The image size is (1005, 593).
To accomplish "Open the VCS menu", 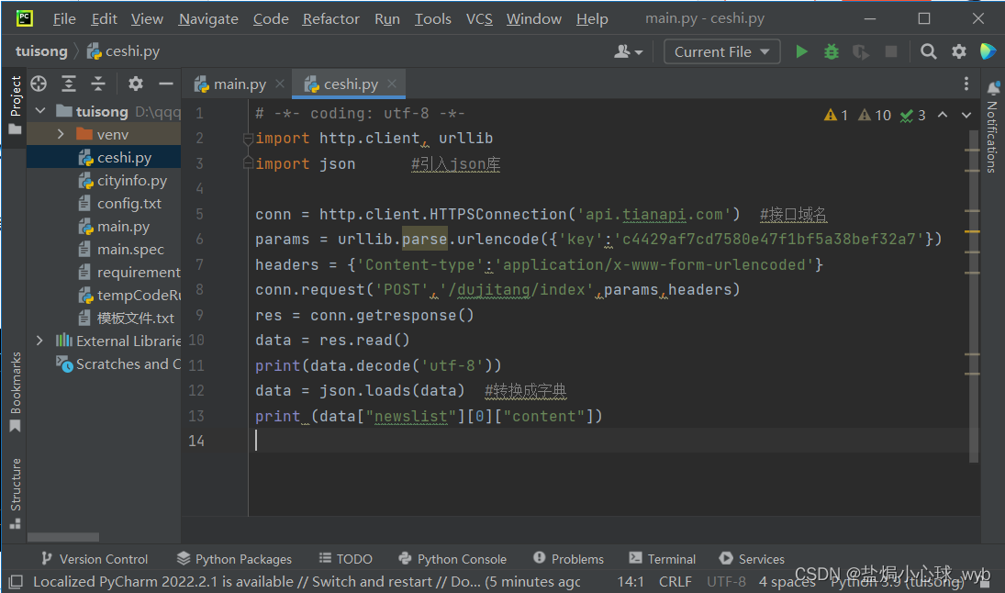I will (x=479, y=18).
